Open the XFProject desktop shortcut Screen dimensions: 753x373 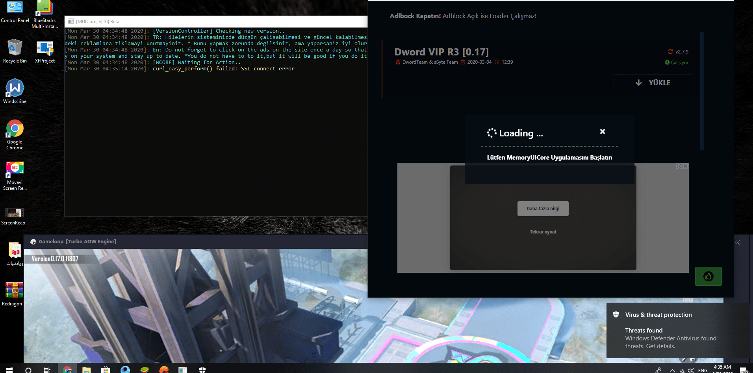(45, 51)
